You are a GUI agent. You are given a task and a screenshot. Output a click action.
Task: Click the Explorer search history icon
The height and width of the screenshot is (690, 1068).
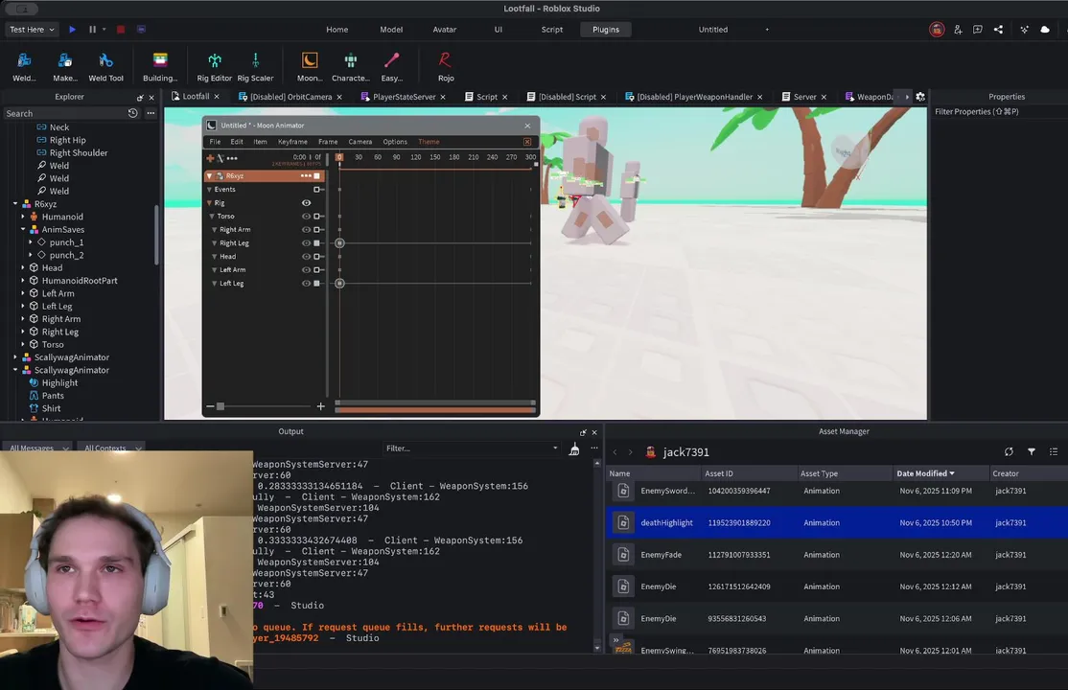[x=133, y=113]
